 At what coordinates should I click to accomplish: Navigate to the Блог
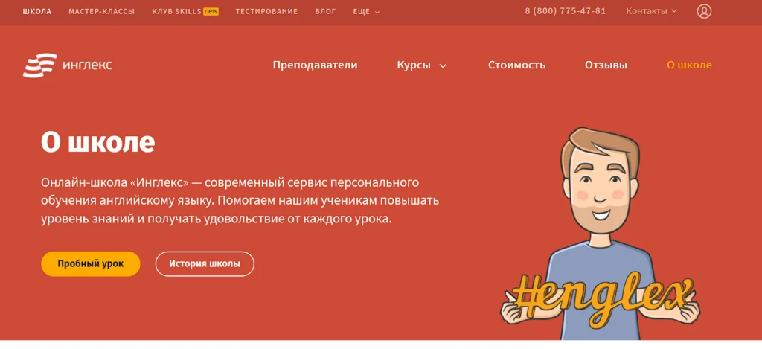coord(325,12)
